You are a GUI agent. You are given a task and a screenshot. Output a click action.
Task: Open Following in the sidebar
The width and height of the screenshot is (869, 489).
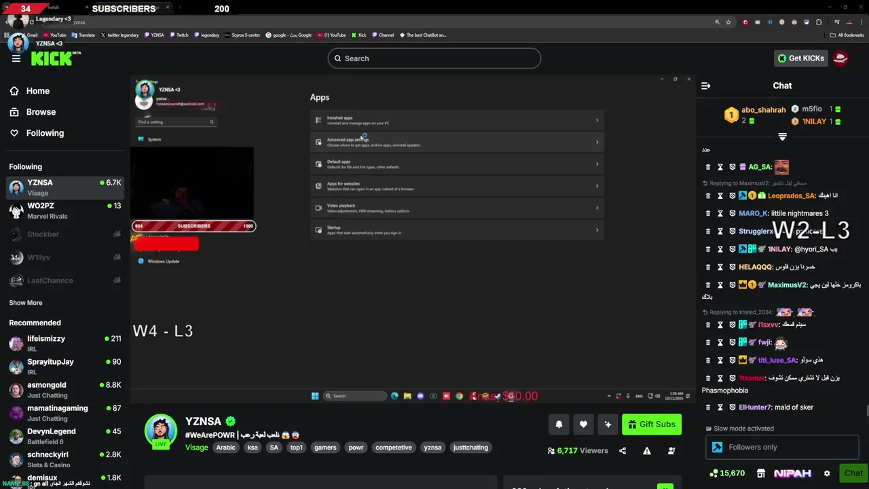(x=45, y=133)
